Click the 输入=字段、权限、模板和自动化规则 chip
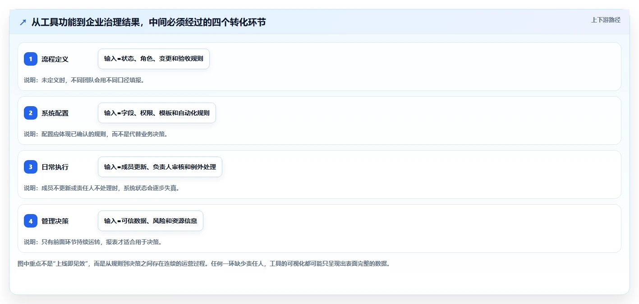Viewport: 639px width, 304px height. (x=157, y=113)
